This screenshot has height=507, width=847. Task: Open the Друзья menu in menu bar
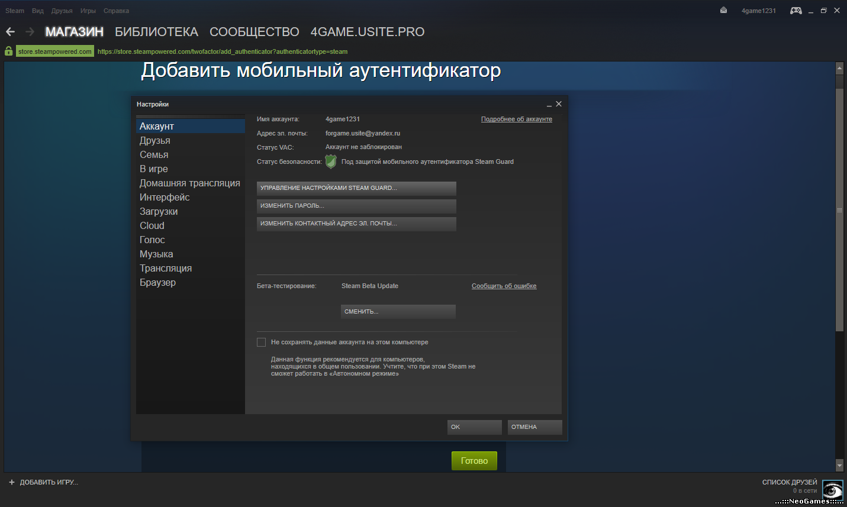coord(62,11)
